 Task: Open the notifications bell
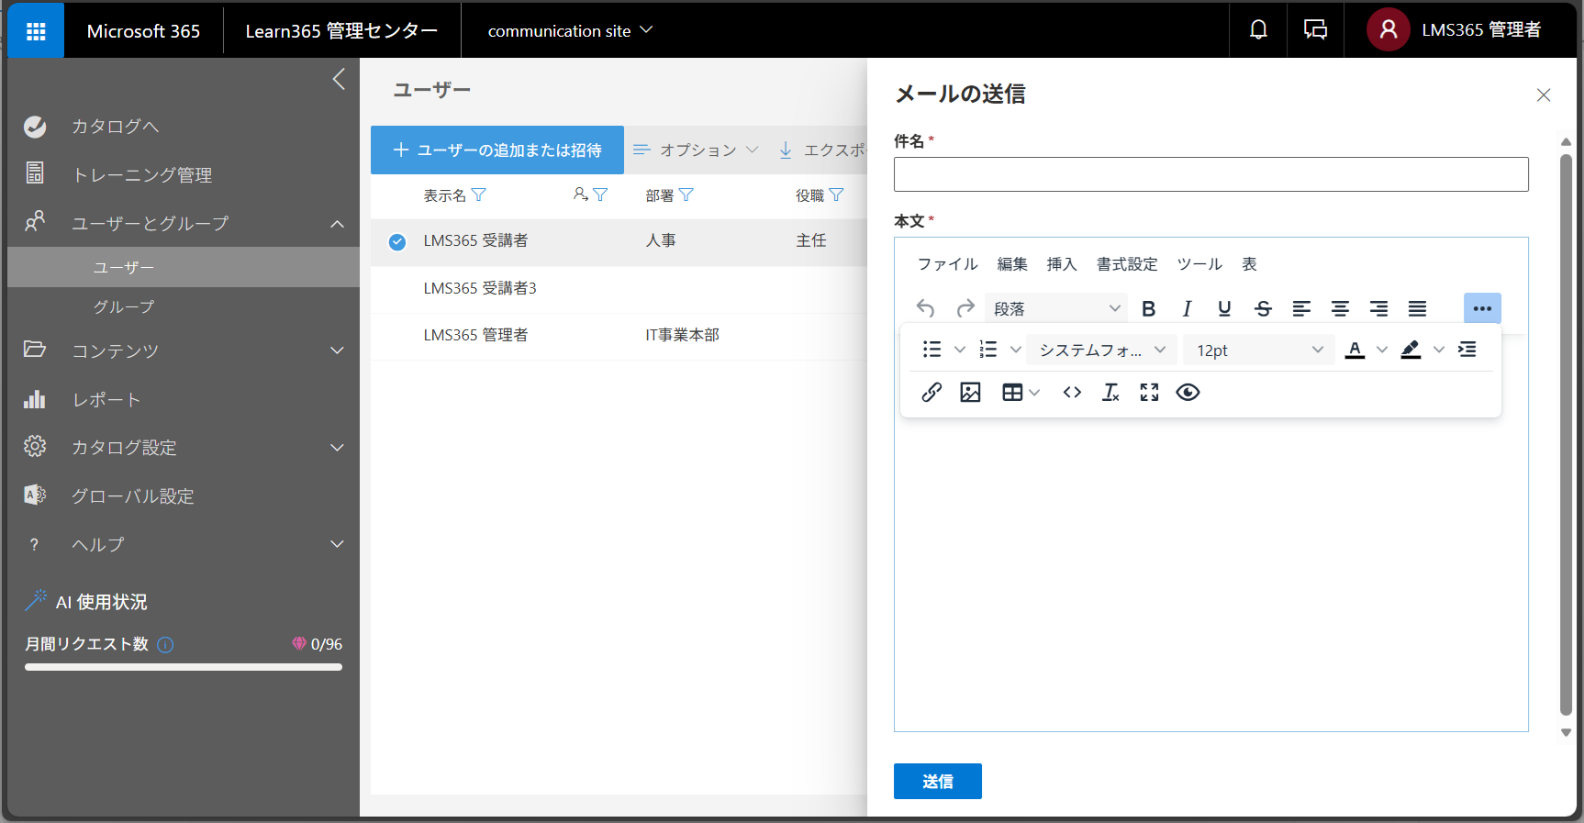[x=1258, y=30]
